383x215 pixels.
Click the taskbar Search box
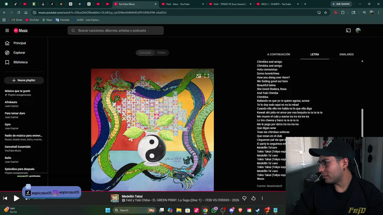pyautogui.click(x=135, y=210)
